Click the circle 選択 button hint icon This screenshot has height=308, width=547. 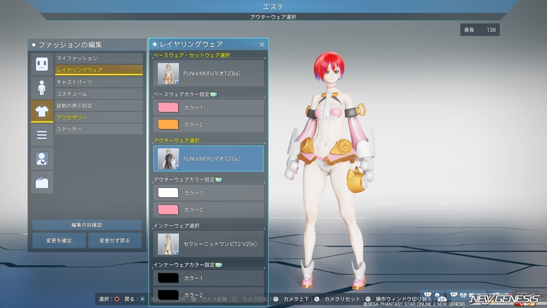(x=117, y=299)
